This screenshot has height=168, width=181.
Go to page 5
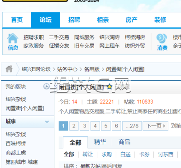pyautogui.click(x=106, y=126)
